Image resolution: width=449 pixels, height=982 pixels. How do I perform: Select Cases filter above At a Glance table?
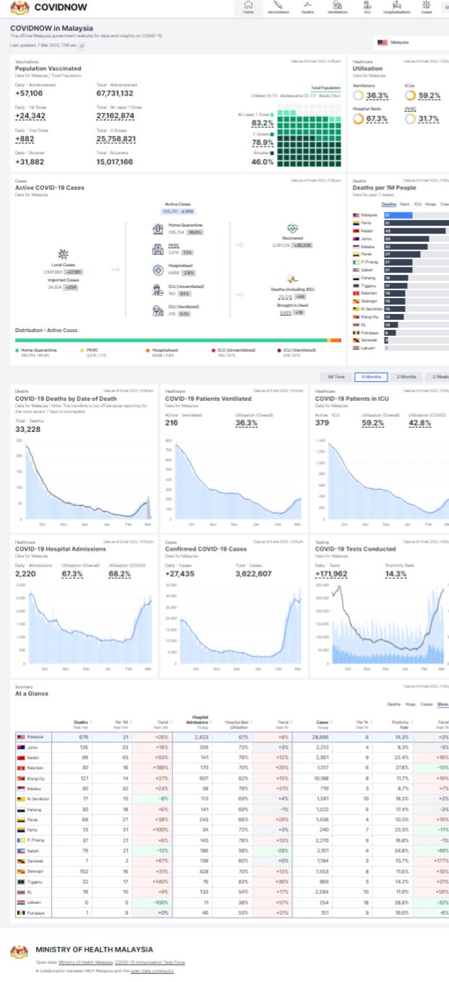pos(427,703)
